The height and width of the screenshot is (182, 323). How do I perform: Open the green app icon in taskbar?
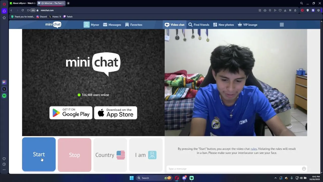click(x=192, y=178)
